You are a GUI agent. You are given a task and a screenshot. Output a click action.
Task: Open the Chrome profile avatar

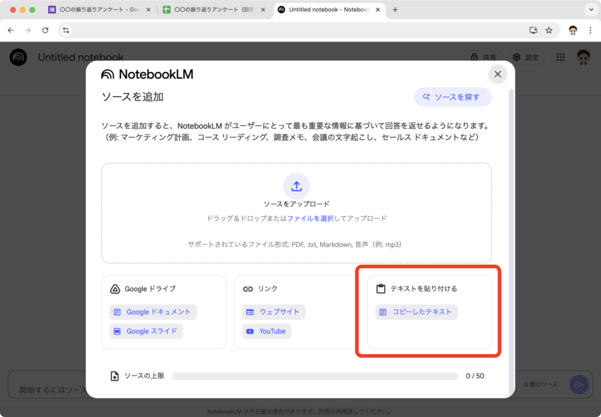point(573,30)
